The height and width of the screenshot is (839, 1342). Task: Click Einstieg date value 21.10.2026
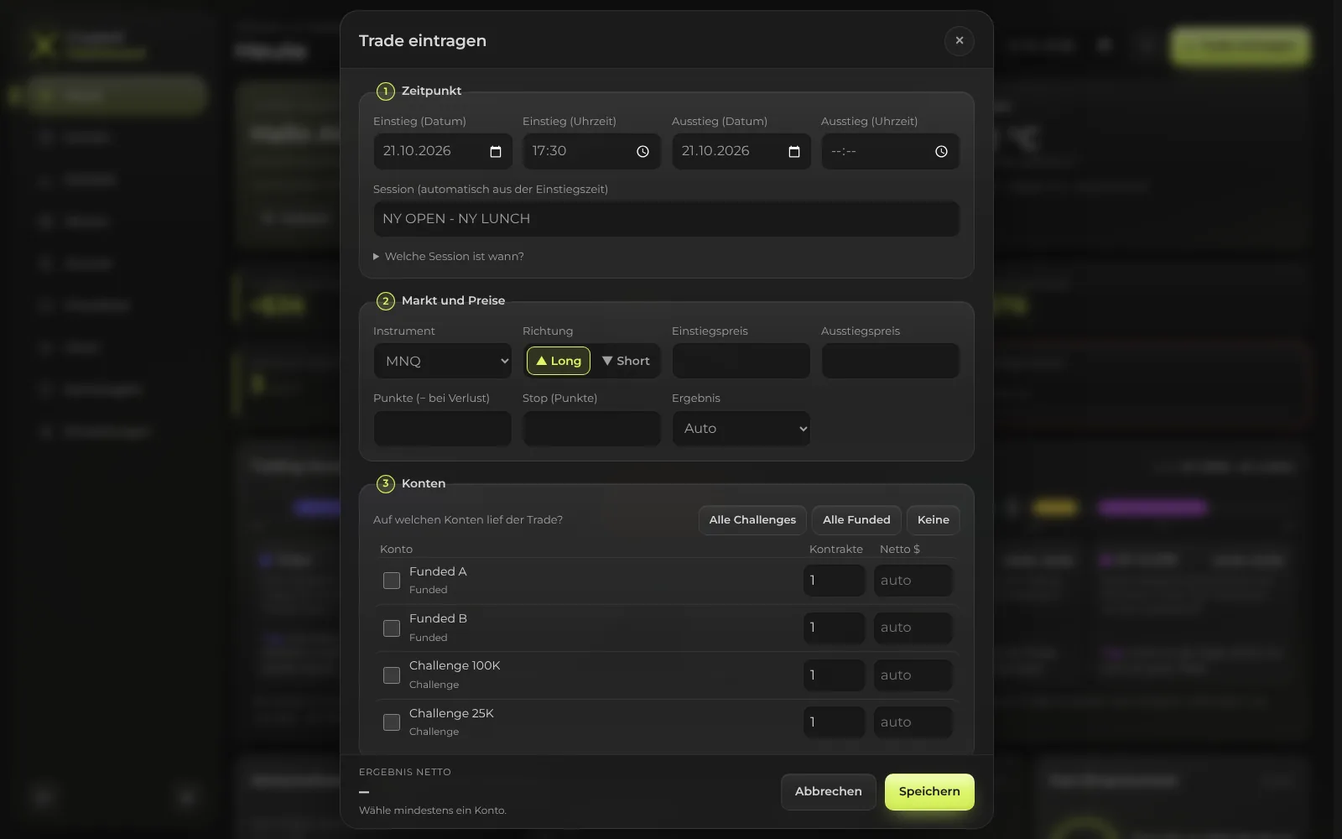tap(417, 151)
